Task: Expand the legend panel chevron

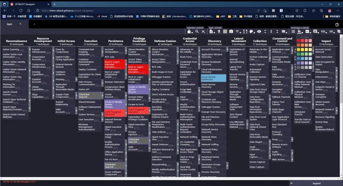Action: point(291,183)
